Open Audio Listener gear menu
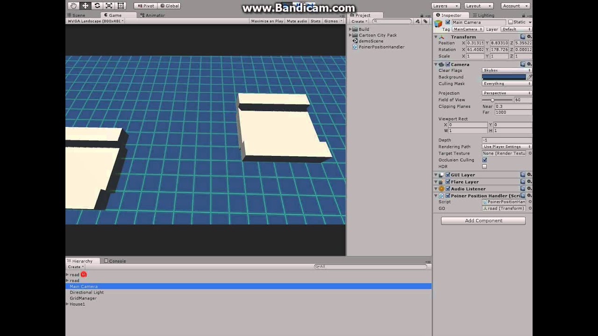The height and width of the screenshot is (336, 598). (529, 189)
